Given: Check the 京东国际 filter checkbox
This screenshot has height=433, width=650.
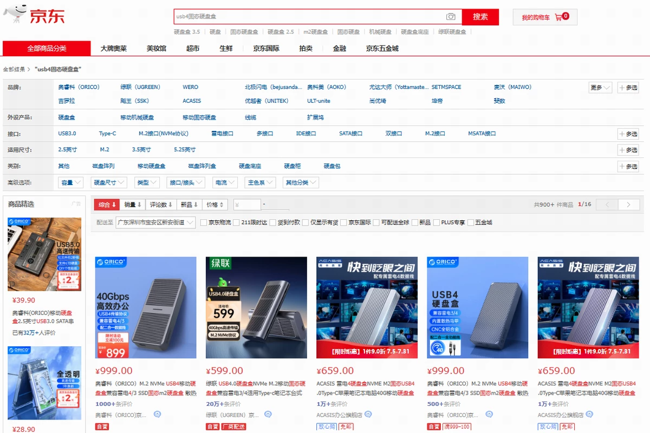Looking at the screenshot, I should pos(343,222).
